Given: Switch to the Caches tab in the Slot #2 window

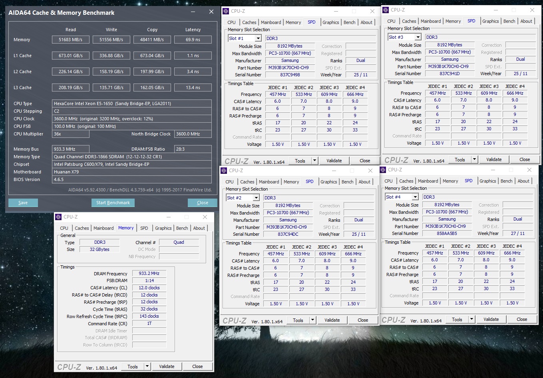Looking at the screenshot, I should click(x=247, y=182).
